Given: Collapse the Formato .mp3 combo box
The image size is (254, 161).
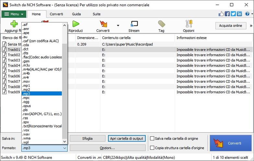Looking at the screenshot, I should [x=44, y=148].
